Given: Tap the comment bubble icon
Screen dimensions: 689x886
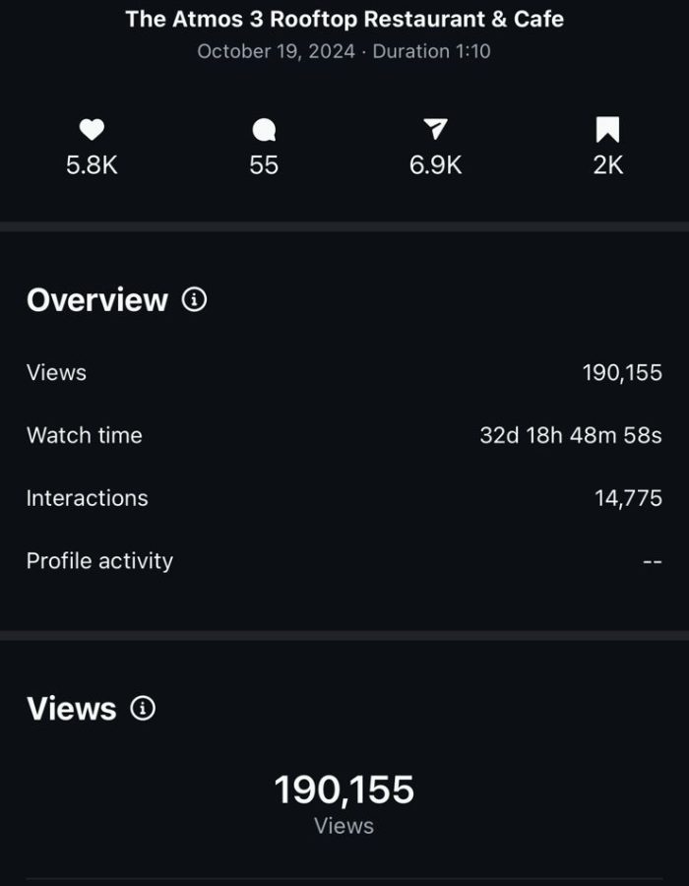Looking at the screenshot, I should pos(264,130).
